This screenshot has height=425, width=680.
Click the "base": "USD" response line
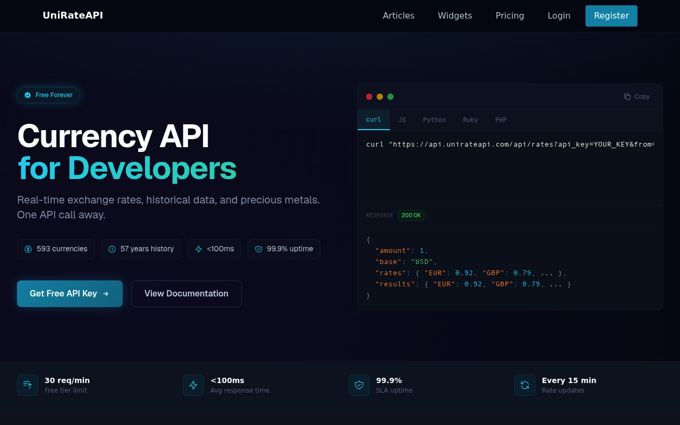click(x=406, y=262)
